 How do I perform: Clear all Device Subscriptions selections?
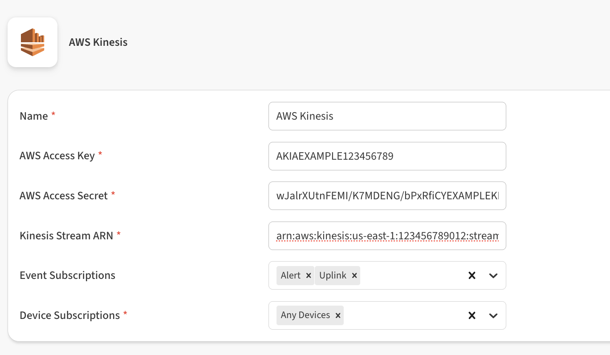[x=472, y=316]
